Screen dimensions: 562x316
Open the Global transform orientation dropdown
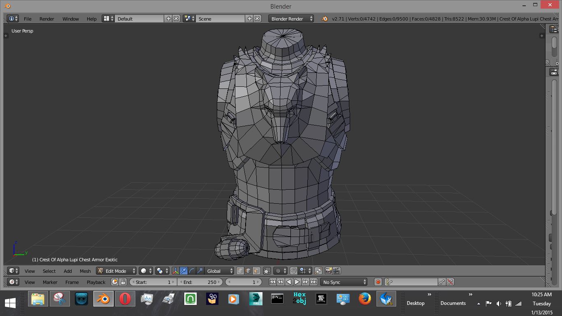tap(219, 271)
